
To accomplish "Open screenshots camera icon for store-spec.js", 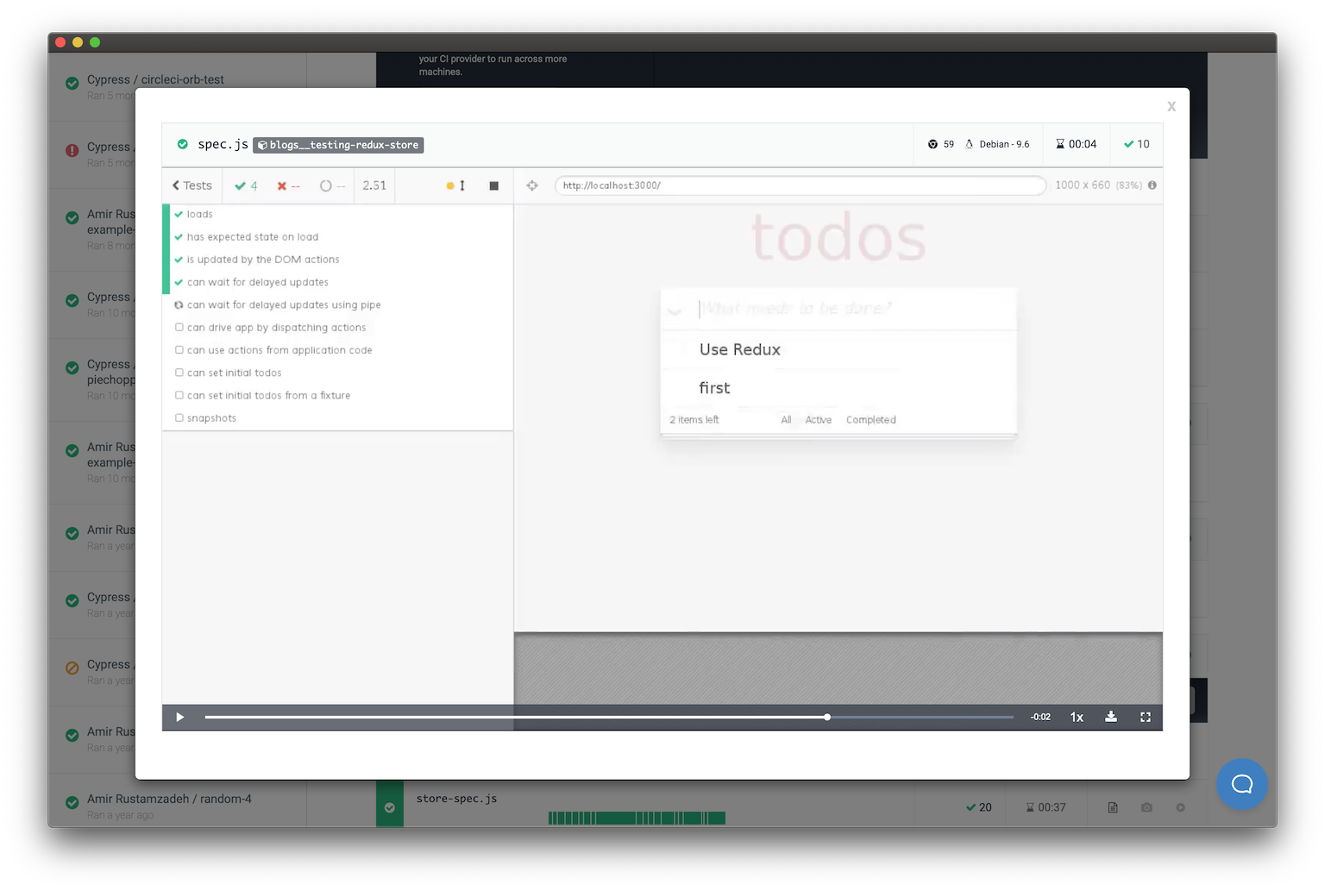I will pyautogui.click(x=1146, y=807).
